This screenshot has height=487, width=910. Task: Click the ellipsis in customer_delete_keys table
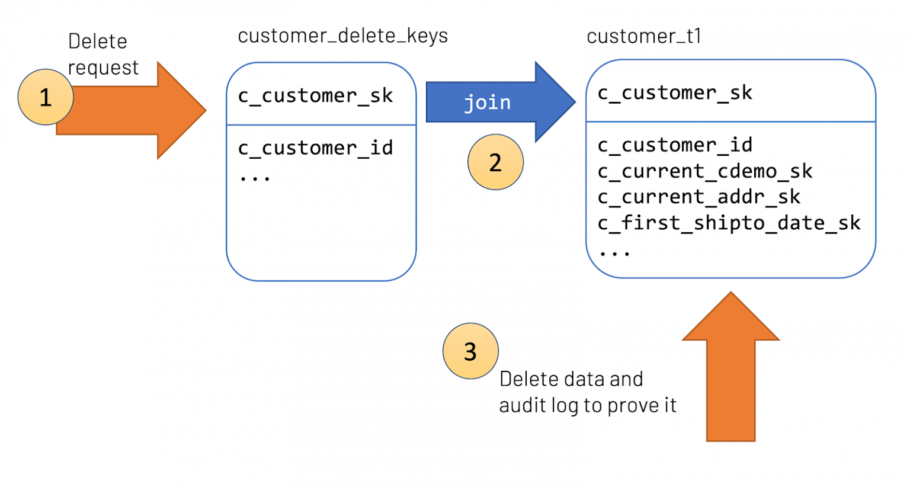tap(255, 177)
